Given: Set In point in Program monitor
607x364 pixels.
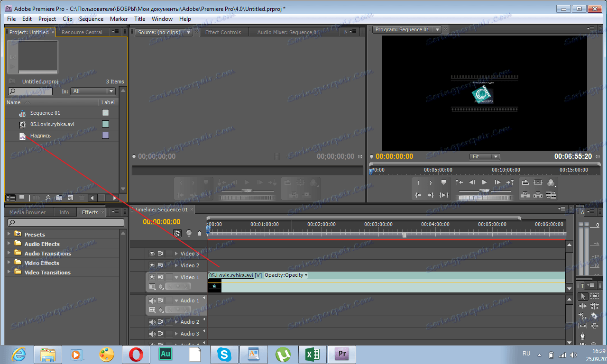Looking at the screenshot, I should click(x=418, y=182).
